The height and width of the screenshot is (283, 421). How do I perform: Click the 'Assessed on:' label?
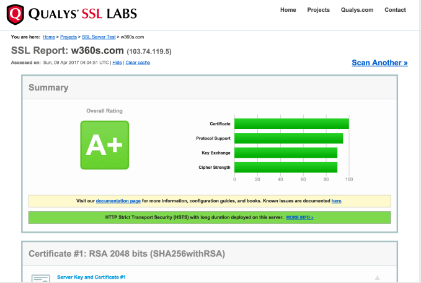(x=26, y=63)
